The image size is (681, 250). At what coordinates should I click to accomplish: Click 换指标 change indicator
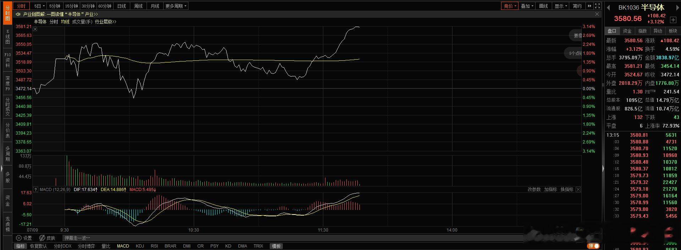click(567, 190)
